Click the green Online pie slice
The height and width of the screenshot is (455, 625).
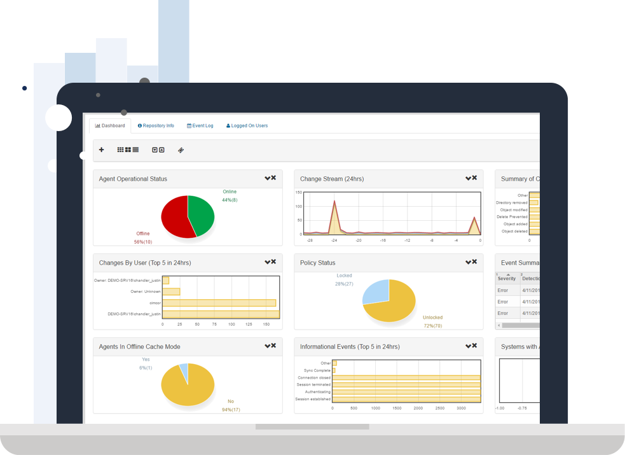coord(202,215)
